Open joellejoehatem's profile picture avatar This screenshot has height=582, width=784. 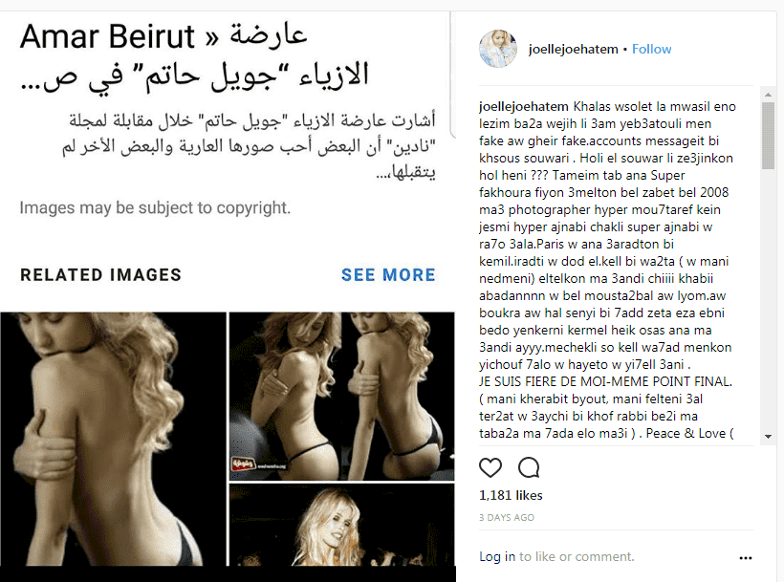pyautogui.click(x=498, y=49)
